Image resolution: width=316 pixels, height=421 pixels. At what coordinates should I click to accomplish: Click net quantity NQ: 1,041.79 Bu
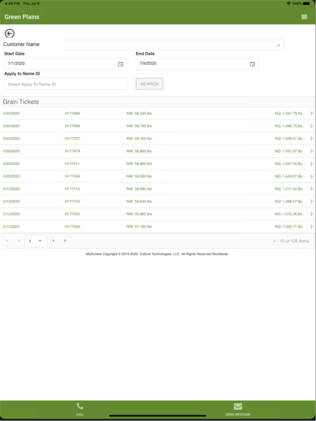(x=288, y=114)
